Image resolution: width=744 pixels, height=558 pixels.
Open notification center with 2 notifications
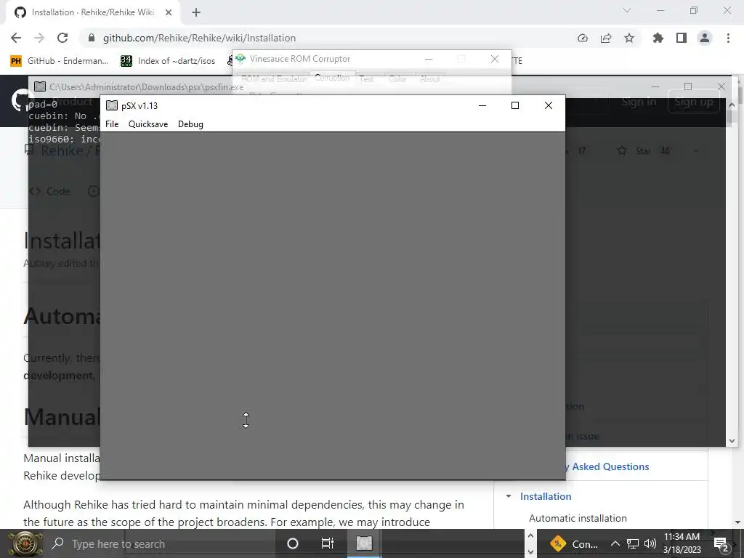coord(721,545)
